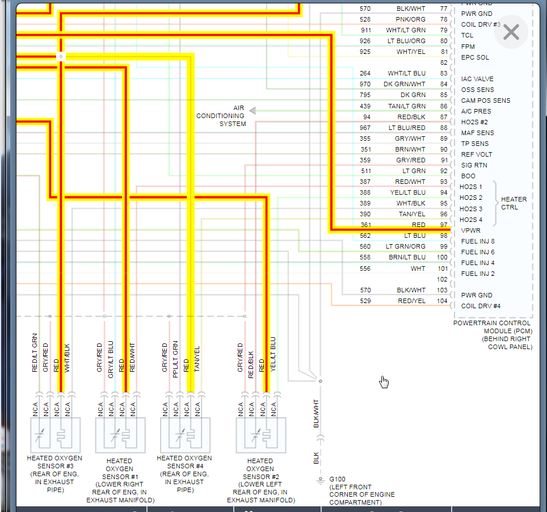Click the EPC SOL pin label
The height and width of the screenshot is (512, 547).
475,57
